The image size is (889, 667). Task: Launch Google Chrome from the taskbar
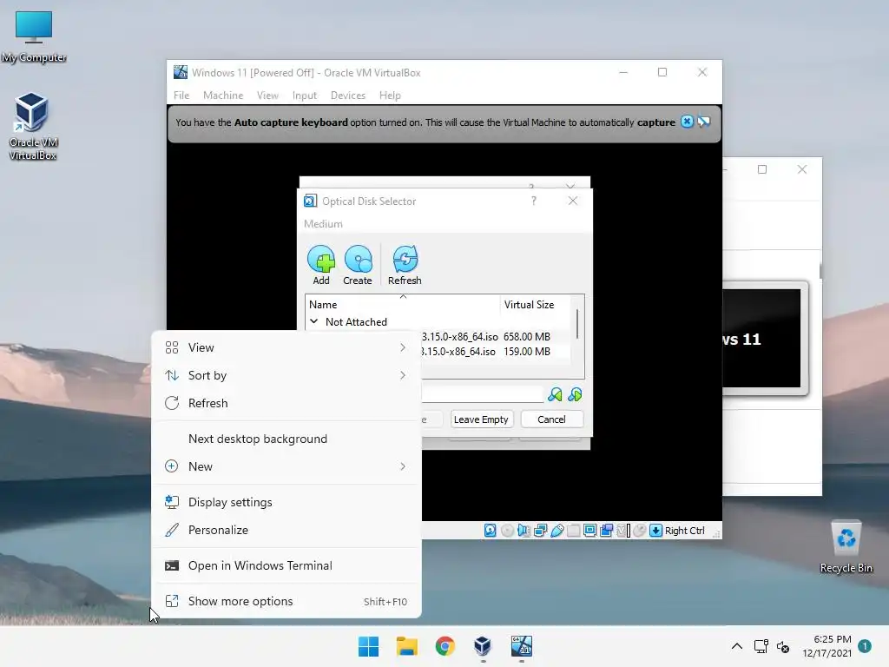tap(445, 646)
